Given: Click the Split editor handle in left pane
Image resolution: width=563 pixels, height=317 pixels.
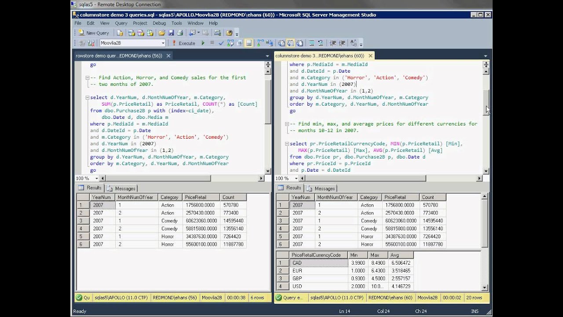Looking at the screenshot, I should point(267,64).
